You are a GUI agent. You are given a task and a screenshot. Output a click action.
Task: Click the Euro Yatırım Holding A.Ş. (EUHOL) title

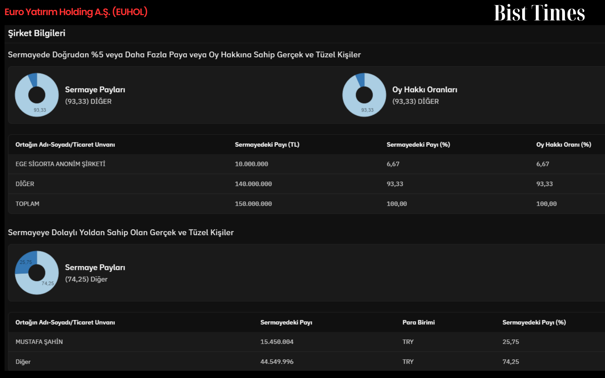tap(76, 12)
